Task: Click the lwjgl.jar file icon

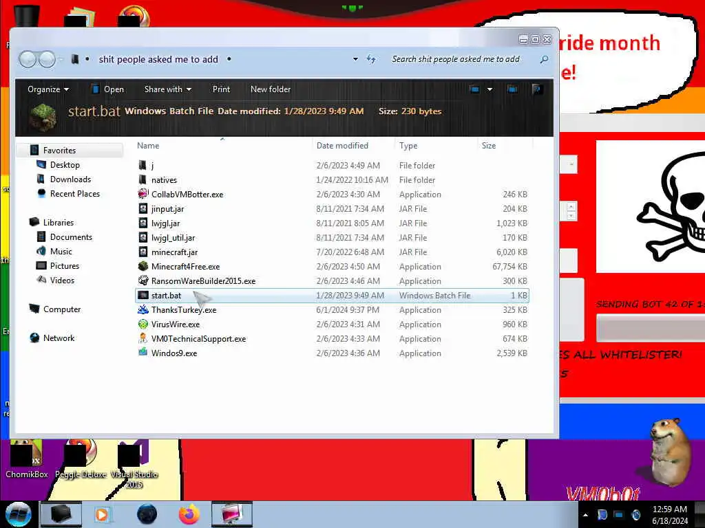Action: 143,223
